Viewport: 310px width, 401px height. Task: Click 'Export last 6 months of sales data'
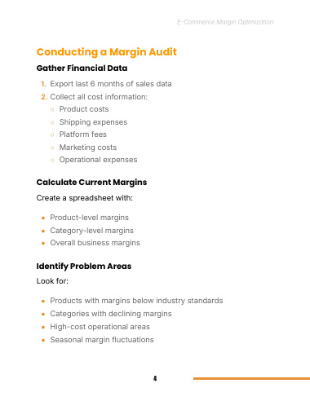coord(111,84)
